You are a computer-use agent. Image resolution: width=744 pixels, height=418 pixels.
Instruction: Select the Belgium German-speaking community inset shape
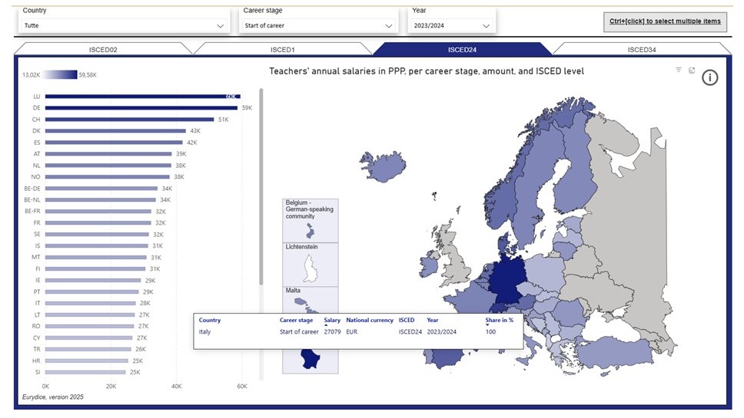pyautogui.click(x=310, y=230)
